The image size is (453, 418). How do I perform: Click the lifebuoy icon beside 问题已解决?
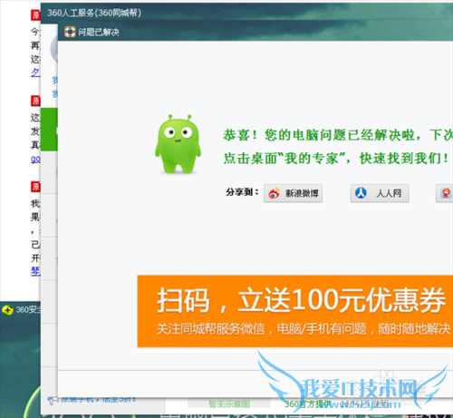[x=70, y=32]
